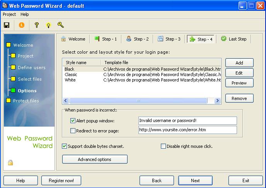Click the Edit style button
Viewport: 266px width, 188px height.
pos(239,73)
